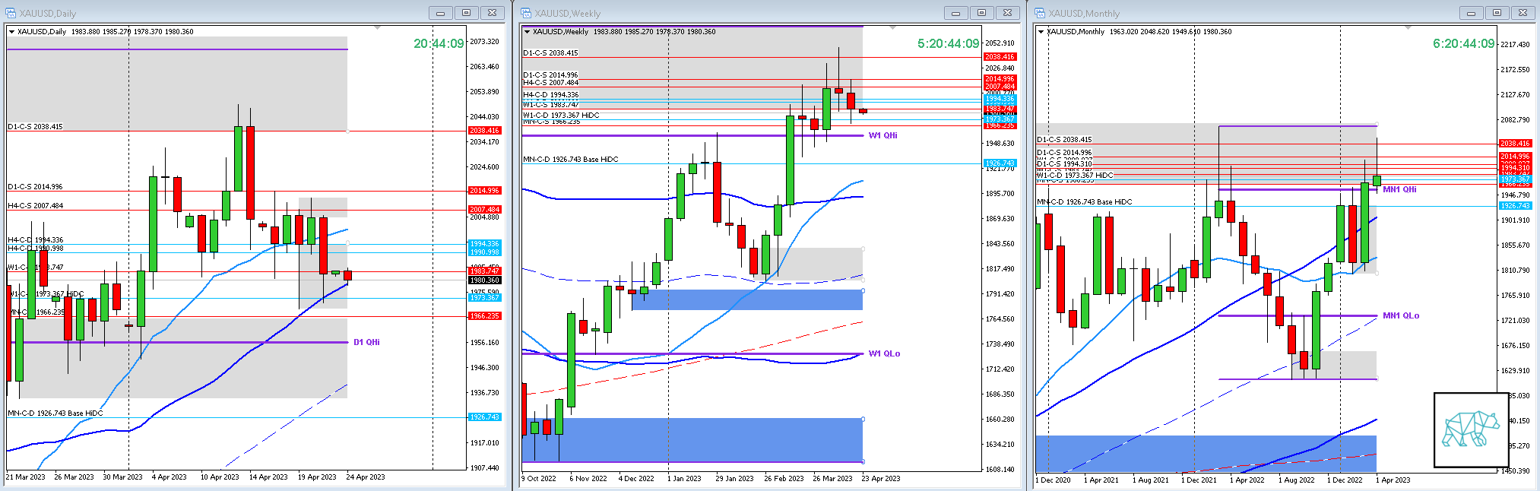This screenshot has height=491, width=1540.
Task: Close the XAUUSD,Weekly chart window
Action: (x=1007, y=13)
